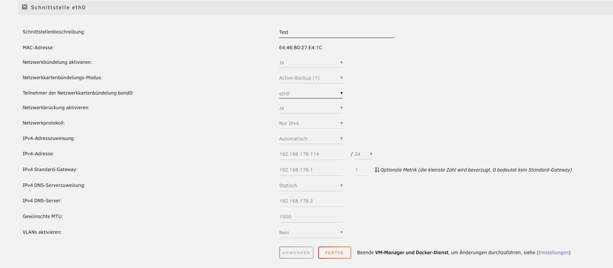Click the gateway metric field showing 1
This screenshot has width=613, height=268.
pos(361,170)
